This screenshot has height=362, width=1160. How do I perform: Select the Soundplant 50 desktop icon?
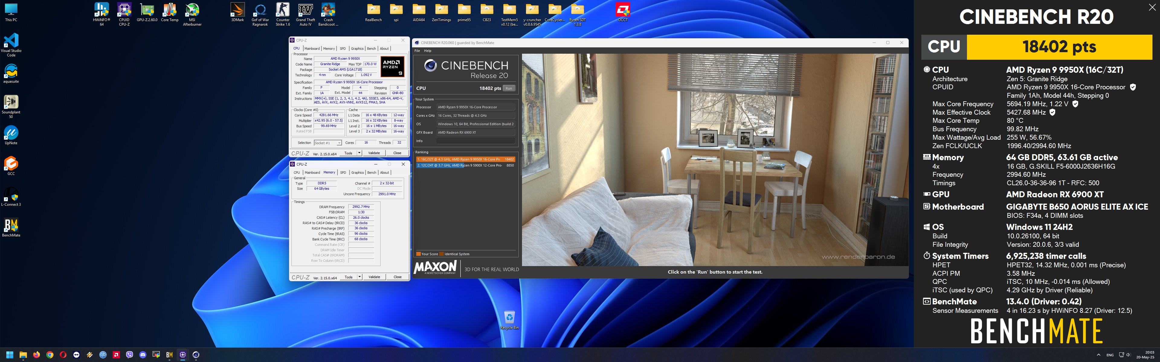click(x=11, y=106)
